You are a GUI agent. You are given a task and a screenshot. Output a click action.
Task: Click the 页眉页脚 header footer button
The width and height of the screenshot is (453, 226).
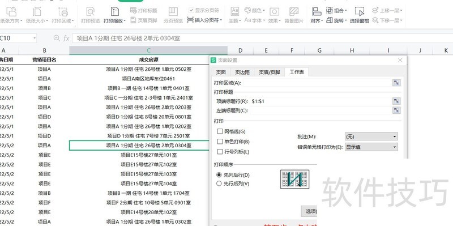pyautogui.click(x=144, y=20)
